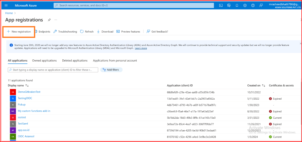Open Troubleshooting
The image size is (302, 142).
pyautogui.click(x=65, y=32)
